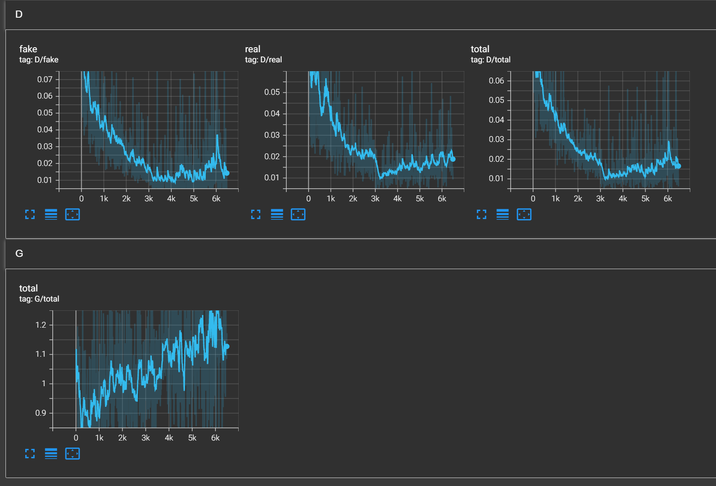The width and height of the screenshot is (716, 486).
Task: Fit domain to data on D/total chart
Action: pyautogui.click(x=524, y=214)
